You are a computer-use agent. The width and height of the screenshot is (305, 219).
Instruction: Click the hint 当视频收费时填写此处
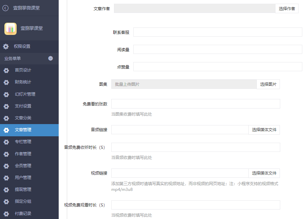point(132,215)
